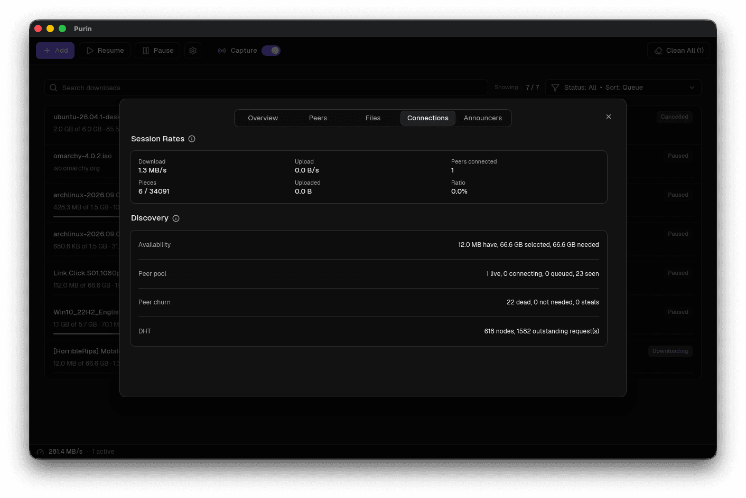The width and height of the screenshot is (746, 498).
Task: Click the '618 nodes, 1582 outstanding request(s)' value
Action: point(542,331)
